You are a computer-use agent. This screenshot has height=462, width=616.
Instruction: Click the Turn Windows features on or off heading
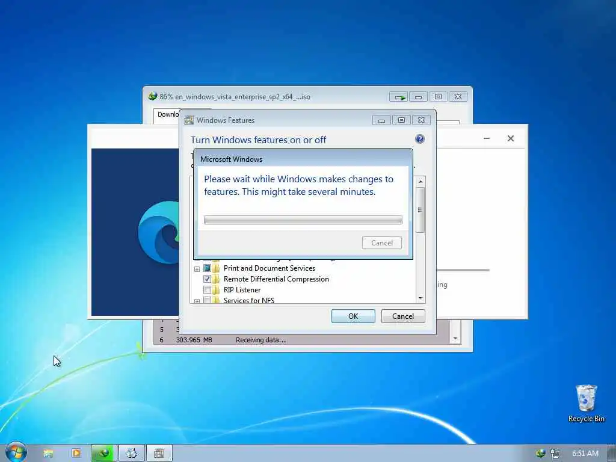[259, 140]
